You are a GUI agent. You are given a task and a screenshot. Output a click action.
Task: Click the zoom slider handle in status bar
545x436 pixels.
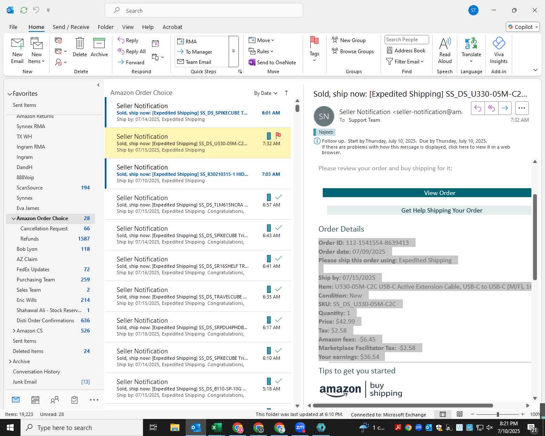[x=498, y=414]
